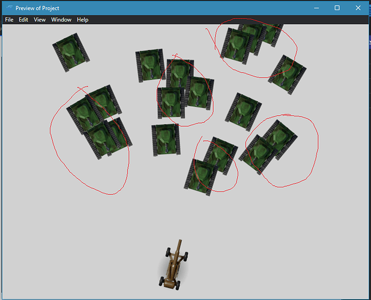Click the isolated tank at top left

[71, 52]
